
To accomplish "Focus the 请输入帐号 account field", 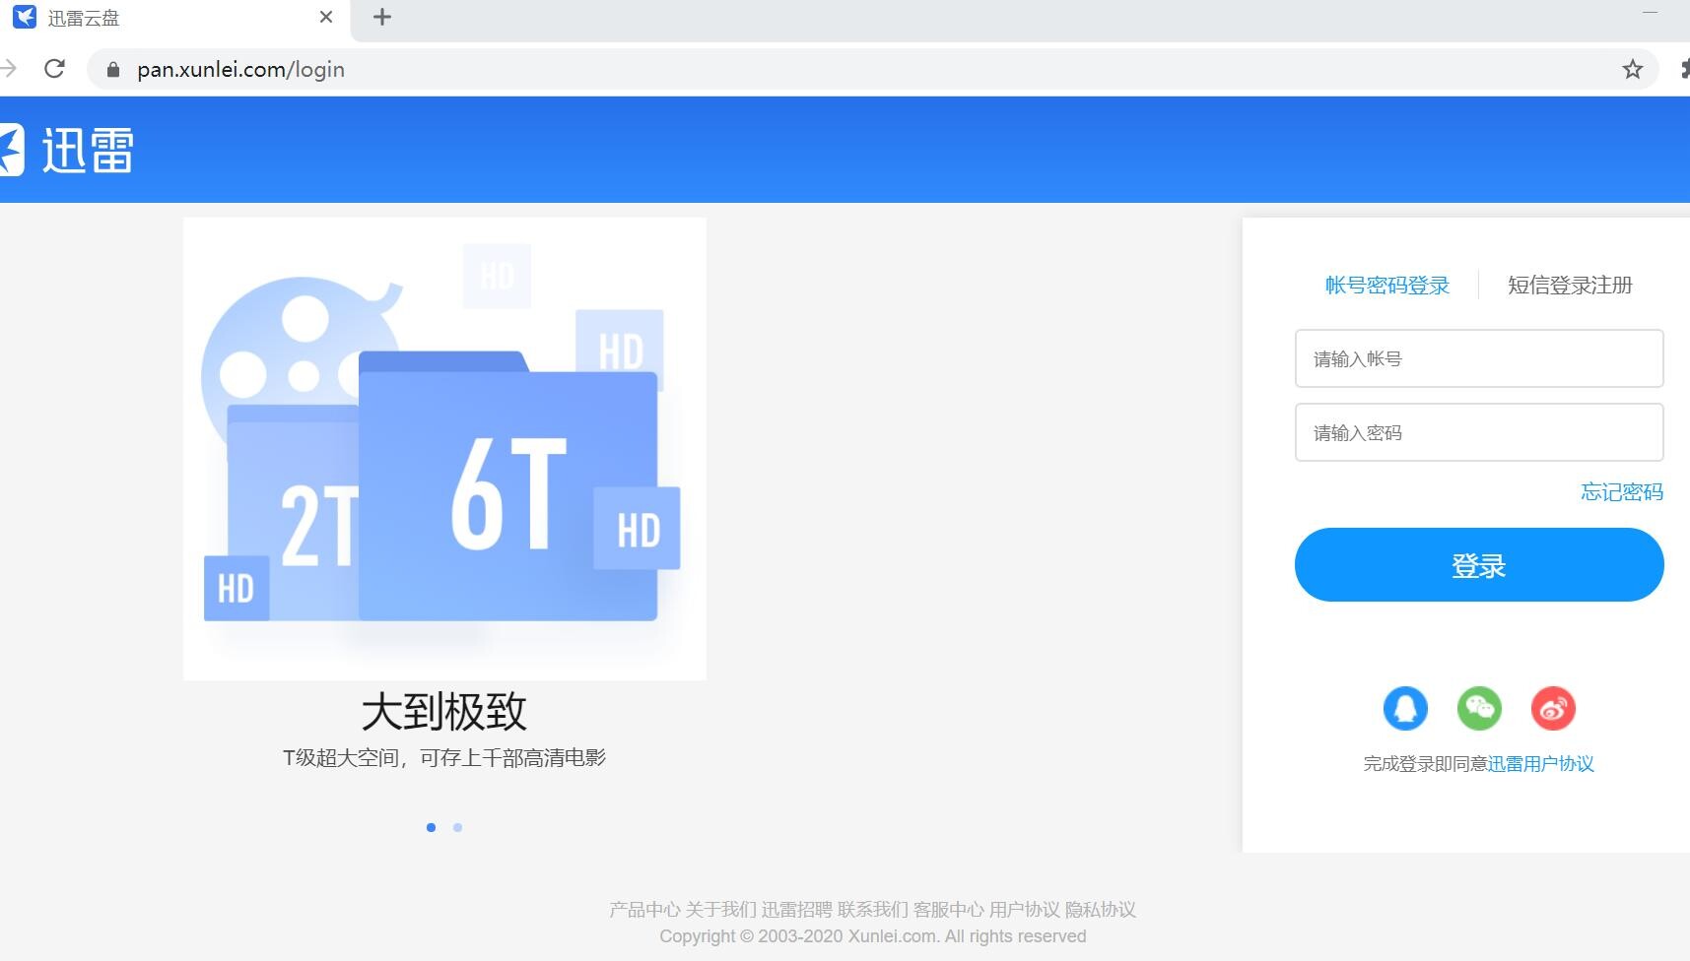I will [x=1478, y=358].
